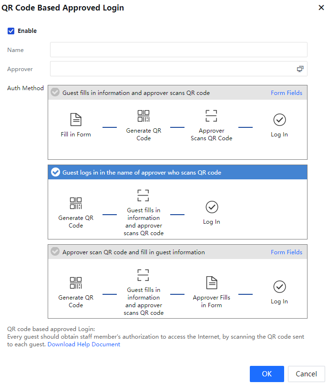Viewport: 328px width, 384px height.
Task: Select 'Guest logs in in the name of approver' method
Action: click(x=56, y=172)
